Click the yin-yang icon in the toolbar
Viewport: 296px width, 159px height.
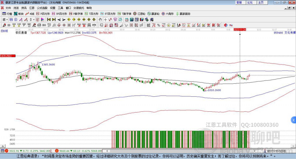pyautogui.click(x=226, y=25)
